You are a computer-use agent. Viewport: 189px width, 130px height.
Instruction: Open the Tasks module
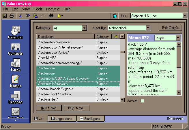coord(15,65)
